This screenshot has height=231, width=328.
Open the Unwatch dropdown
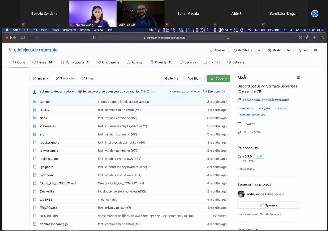click(243, 50)
